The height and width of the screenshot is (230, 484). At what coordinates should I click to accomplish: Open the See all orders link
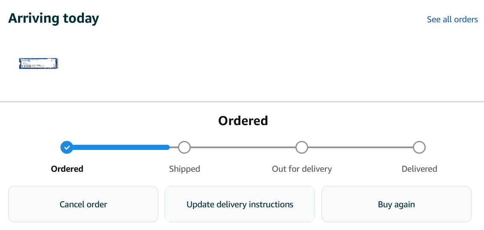pos(452,19)
